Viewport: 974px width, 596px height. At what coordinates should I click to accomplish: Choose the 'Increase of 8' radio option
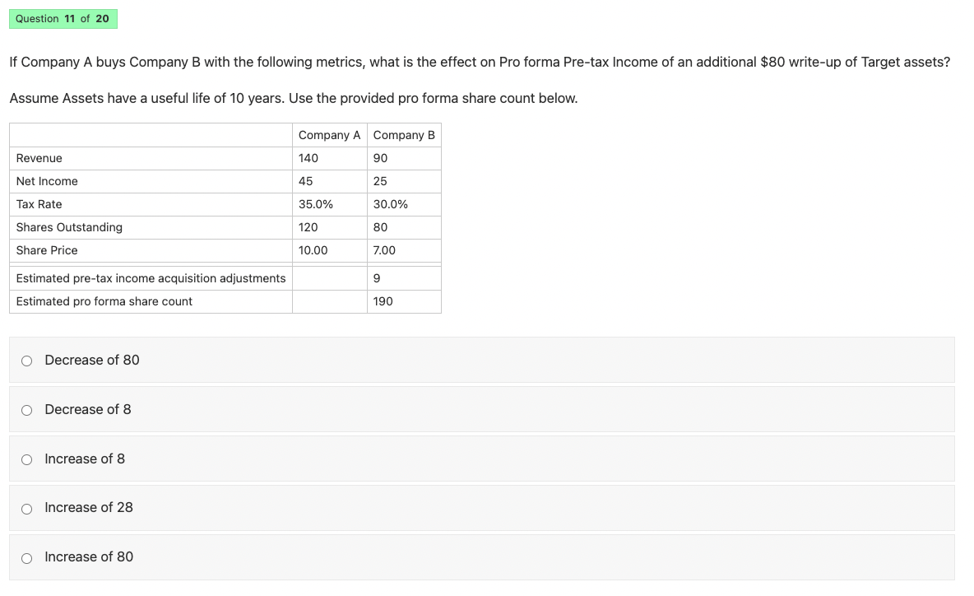[x=26, y=460]
